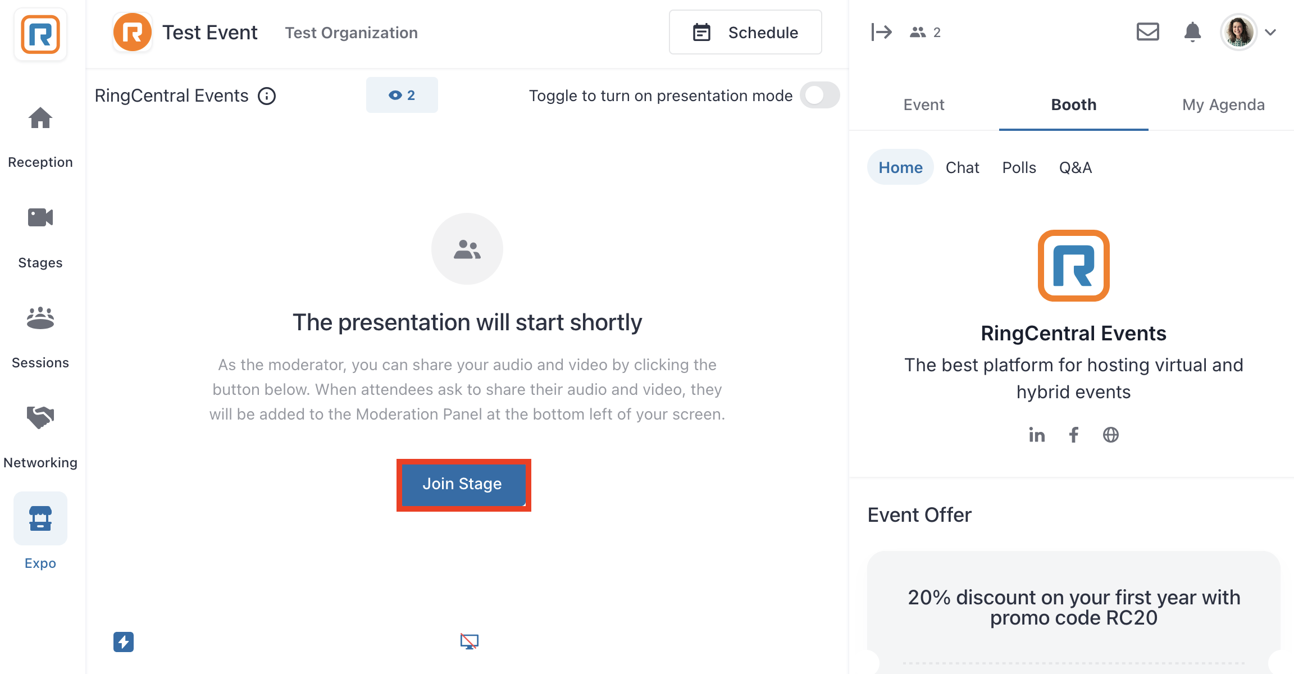Show info next to RingCentral Events title
This screenshot has height=674, width=1294.
pyautogui.click(x=267, y=96)
